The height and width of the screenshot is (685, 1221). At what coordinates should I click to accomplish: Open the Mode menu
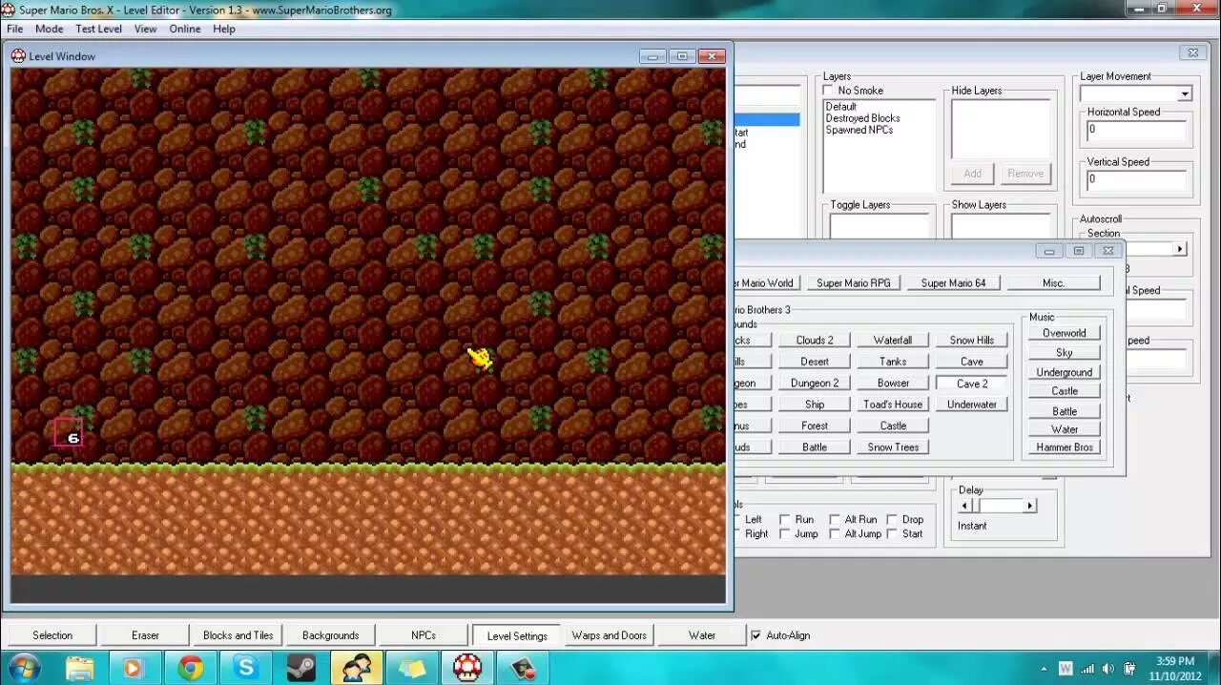[x=49, y=29]
